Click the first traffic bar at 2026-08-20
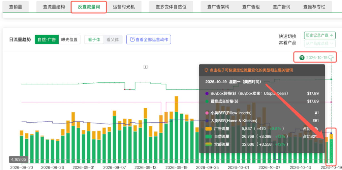 click(21, 146)
